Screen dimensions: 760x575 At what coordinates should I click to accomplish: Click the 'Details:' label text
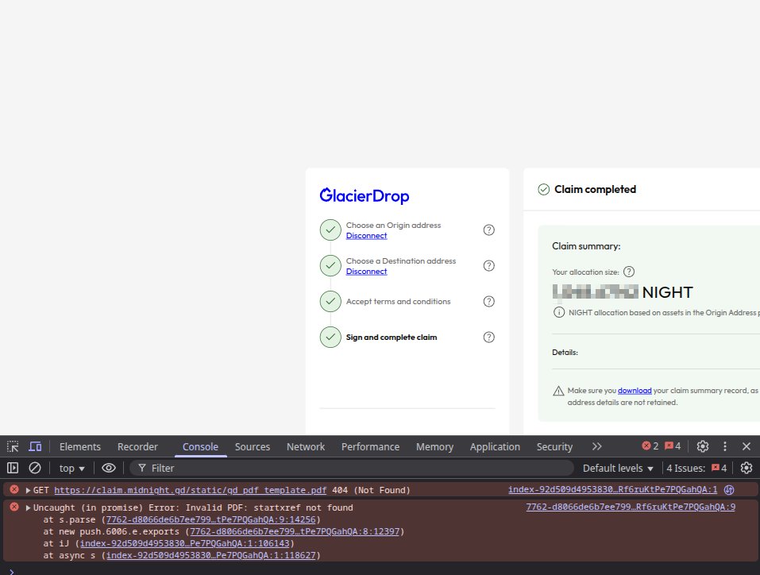(x=565, y=353)
